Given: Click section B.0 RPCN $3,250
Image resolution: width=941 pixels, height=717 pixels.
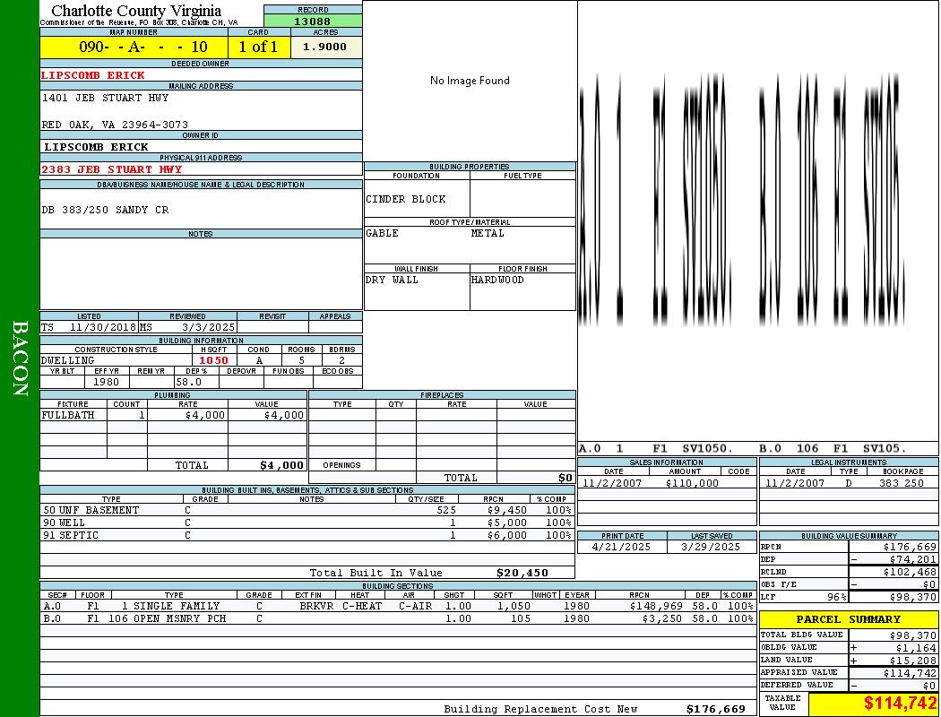Looking at the screenshot, I should pos(662,618).
